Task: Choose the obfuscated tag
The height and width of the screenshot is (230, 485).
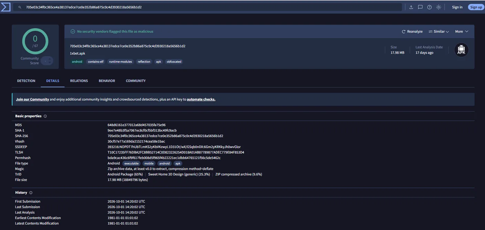Action: [x=174, y=62]
